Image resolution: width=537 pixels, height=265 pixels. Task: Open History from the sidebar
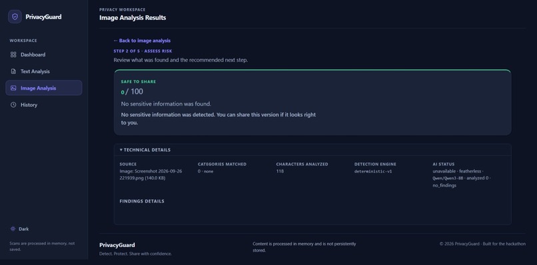point(44,105)
